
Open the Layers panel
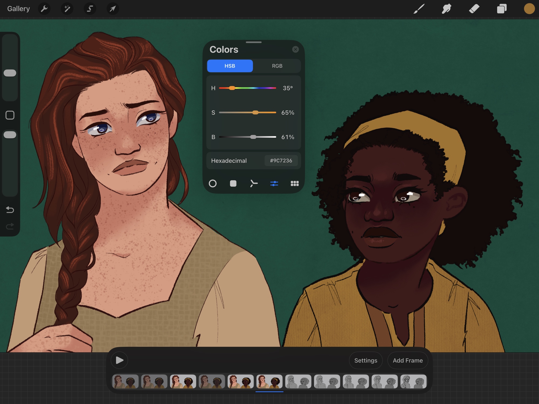click(502, 9)
